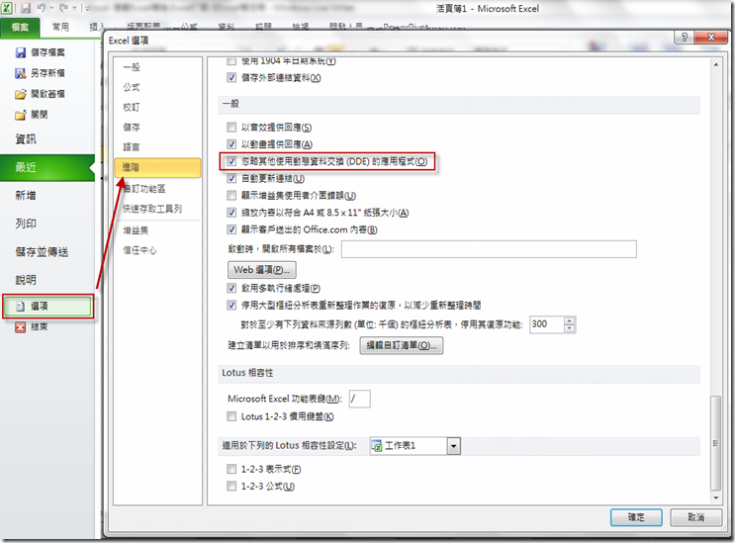Viewport: 735px width, 543px height.
Task: Click 確定 to confirm options
Action: coord(636,517)
